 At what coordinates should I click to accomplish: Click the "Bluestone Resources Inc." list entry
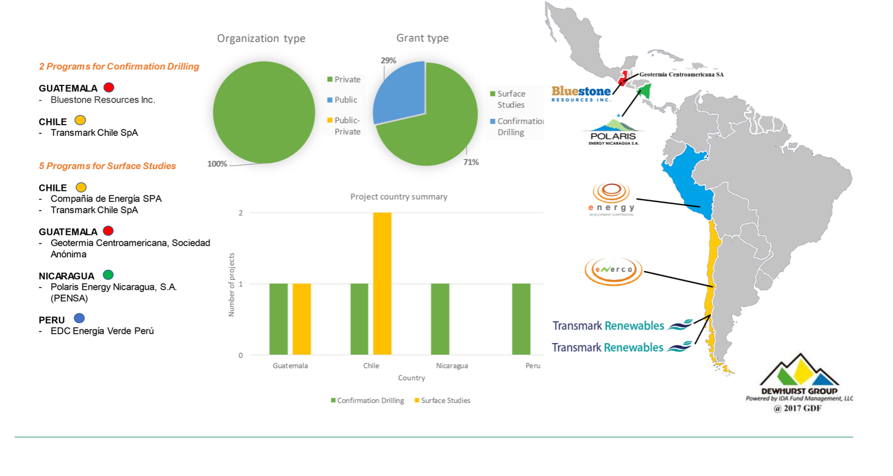(x=103, y=100)
